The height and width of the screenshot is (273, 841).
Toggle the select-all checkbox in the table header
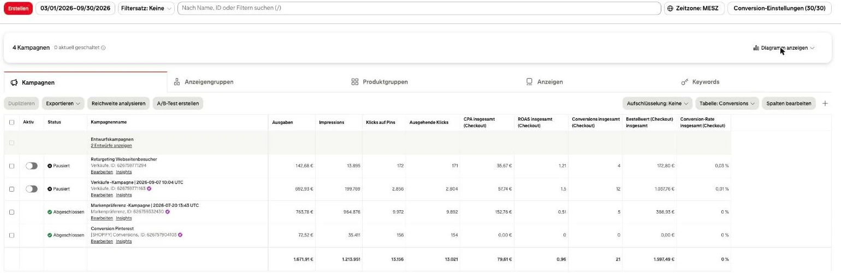pyautogui.click(x=12, y=122)
